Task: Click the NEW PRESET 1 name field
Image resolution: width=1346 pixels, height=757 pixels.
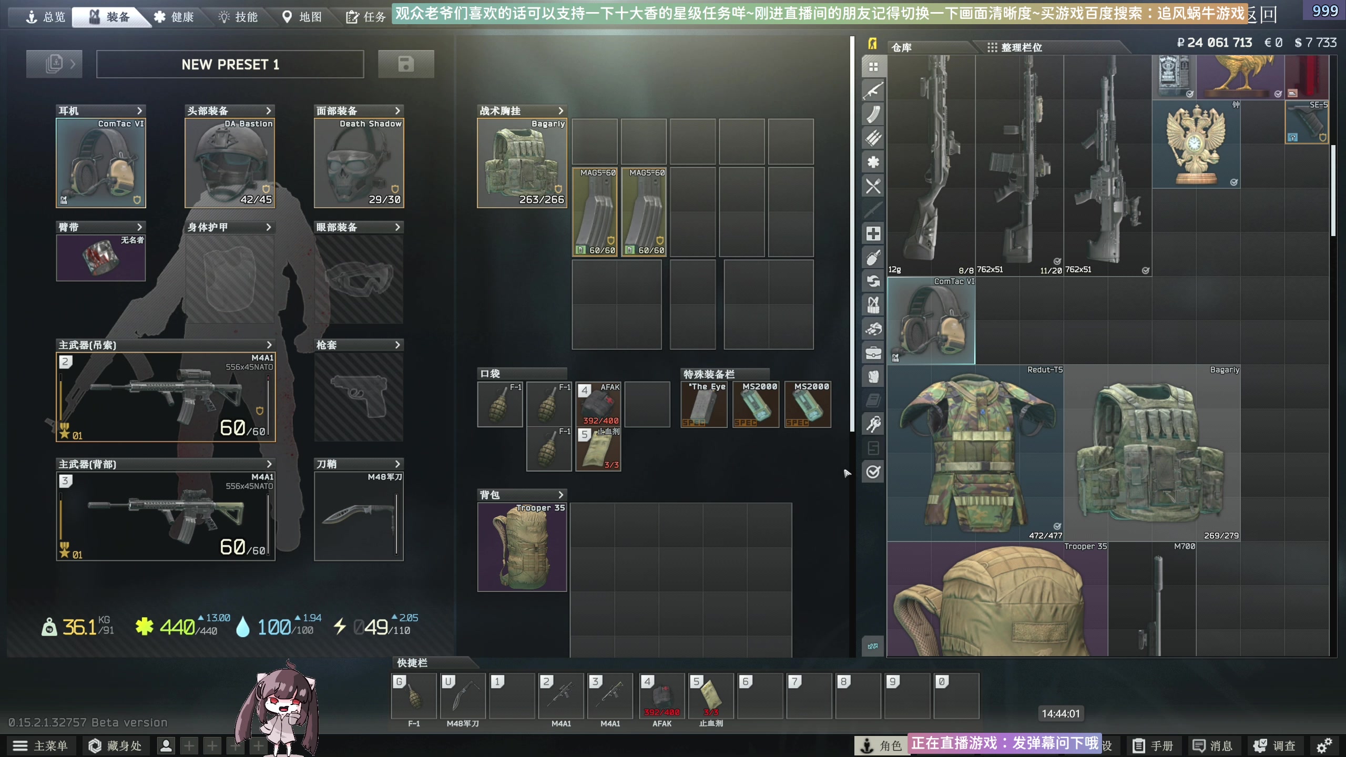Action: [x=230, y=64]
